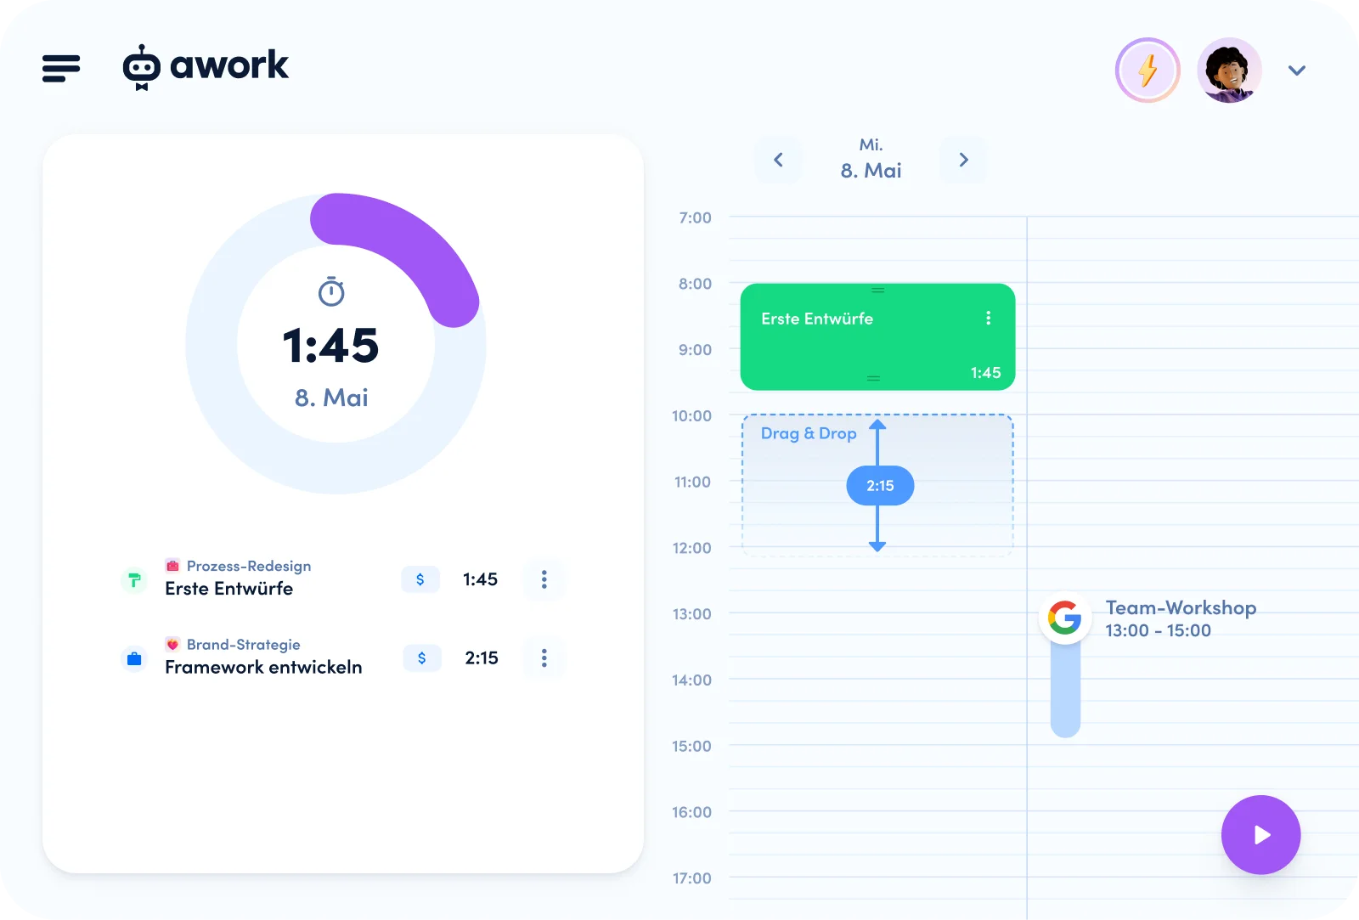Start the timer with the play button
Image resolution: width=1359 pixels, height=920 pixels.
tap(1261, 835)
